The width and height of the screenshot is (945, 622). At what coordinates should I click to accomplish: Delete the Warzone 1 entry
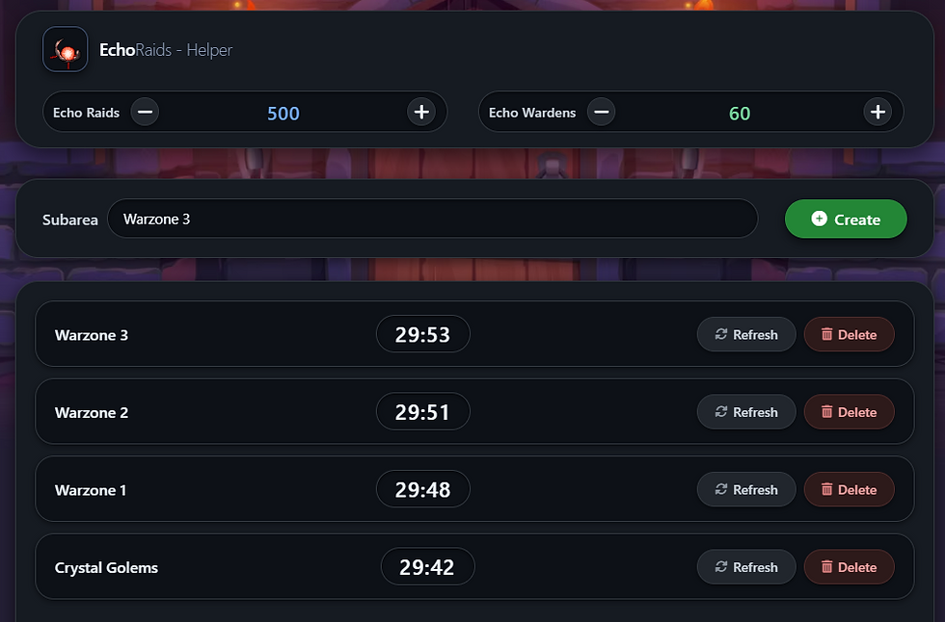click(x=849, y=490)
